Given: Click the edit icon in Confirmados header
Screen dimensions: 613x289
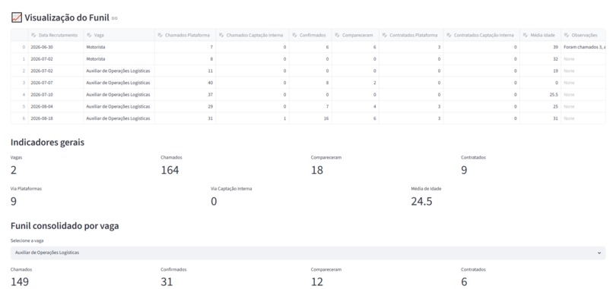Looking at the screenshot, I should tap(295, 35).
